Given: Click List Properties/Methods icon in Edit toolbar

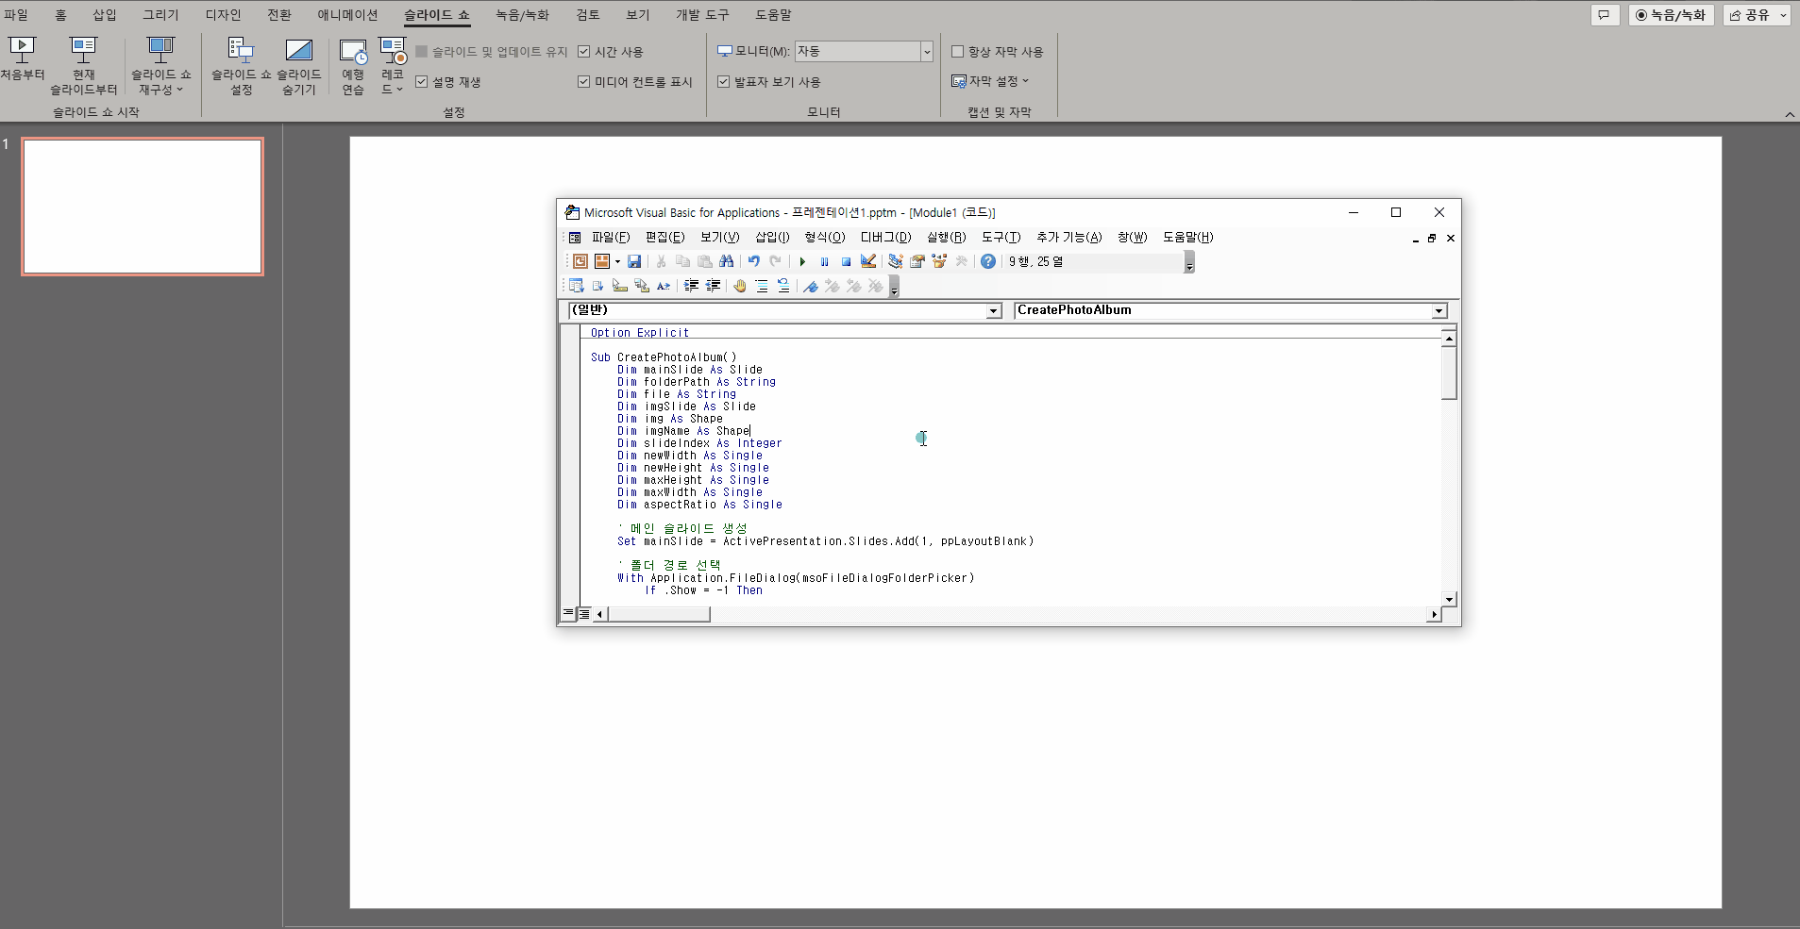Looking at the screenshot, I should tap(576, 286).
